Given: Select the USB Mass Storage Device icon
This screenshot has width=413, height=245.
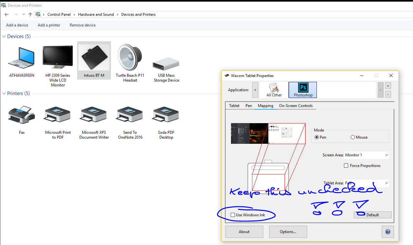Looking at the screenshot, I should coord(166,64).
